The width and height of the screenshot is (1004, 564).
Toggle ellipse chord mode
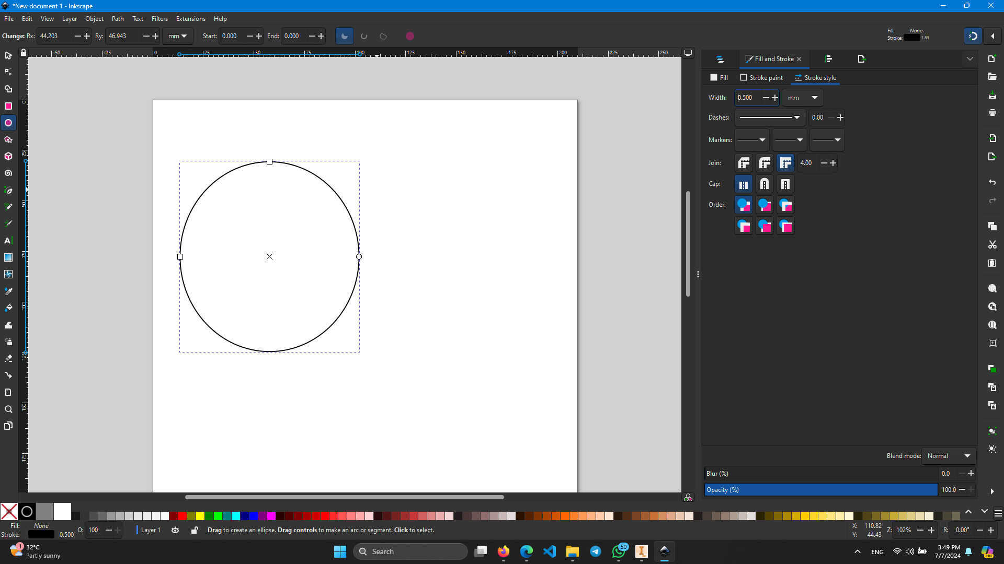(383, 36)
